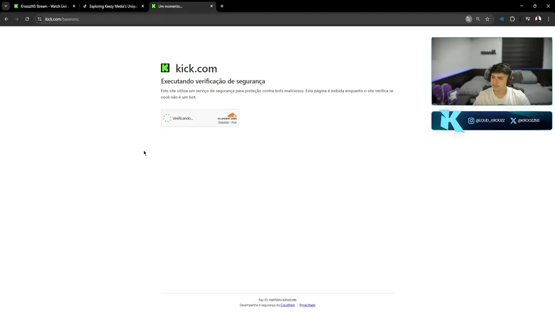Open the Privacidade footer link
555x312 pixels.
(x=307, y=305)
